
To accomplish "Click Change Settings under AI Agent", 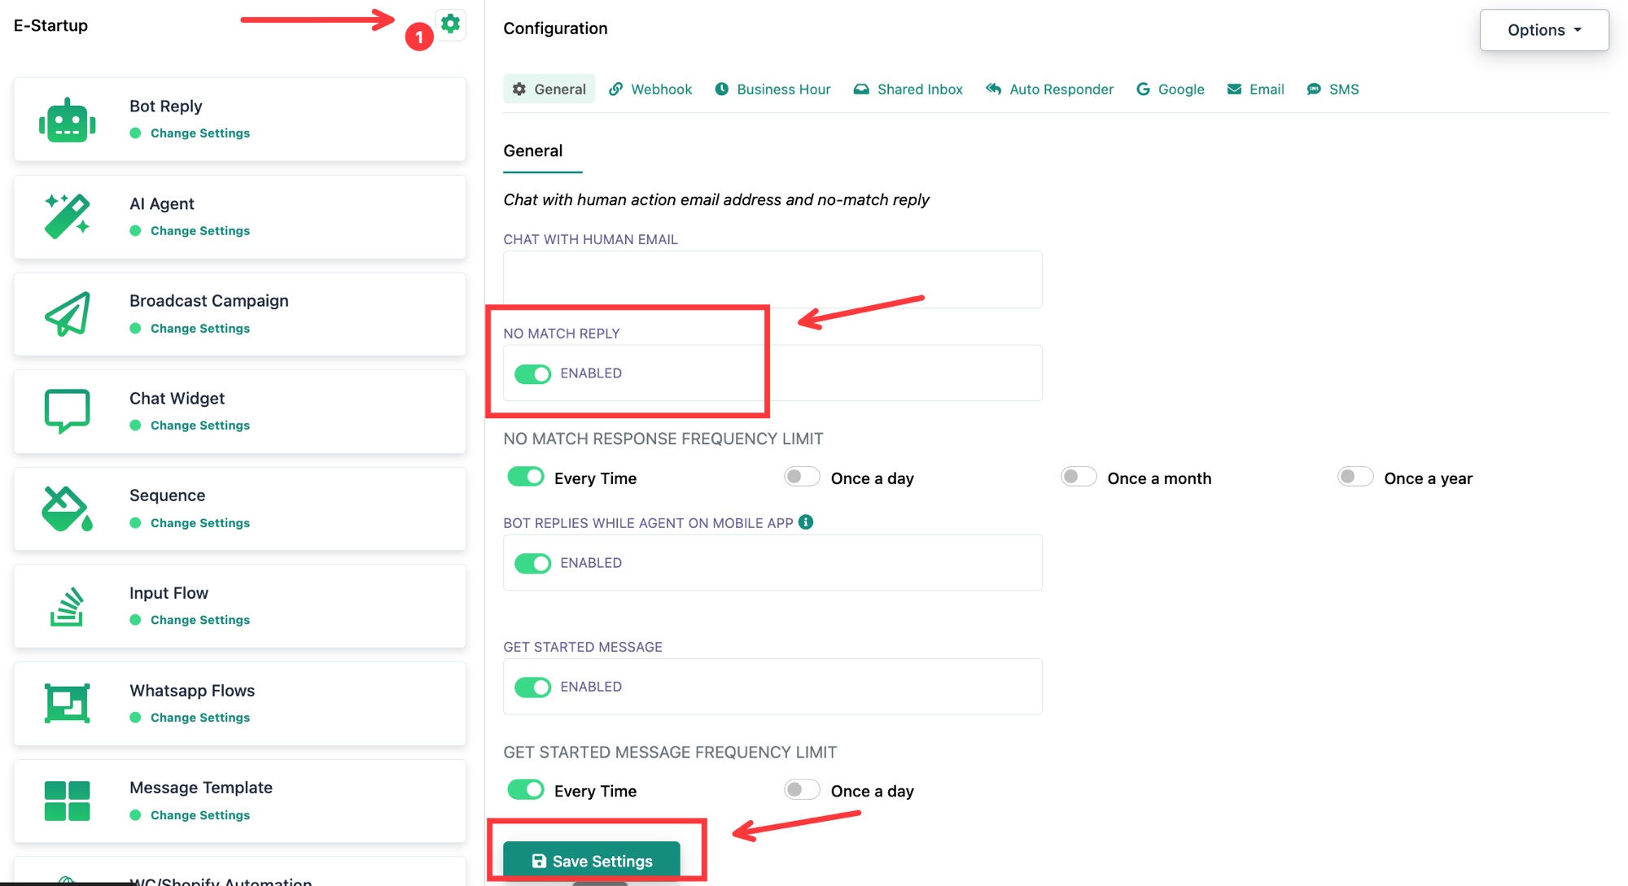I will coord(199,231).
